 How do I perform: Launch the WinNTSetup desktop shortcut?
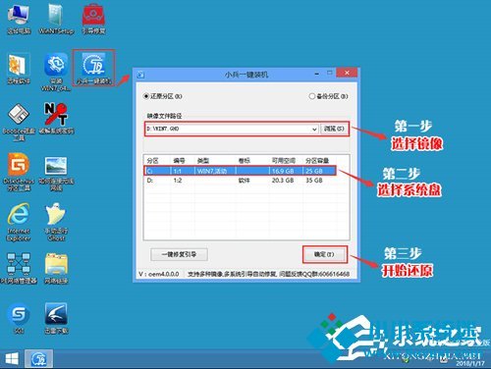[56, 20]
